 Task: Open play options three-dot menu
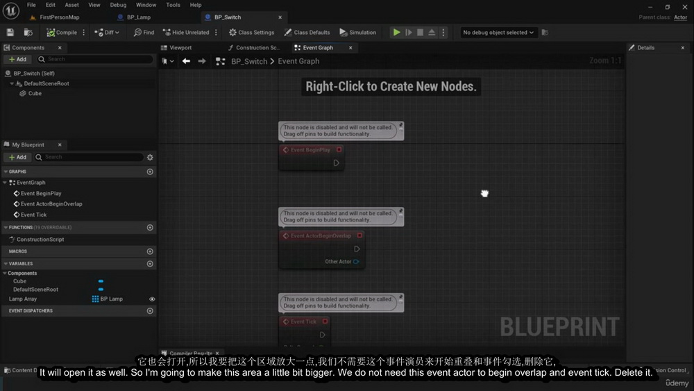coord(443,33)
